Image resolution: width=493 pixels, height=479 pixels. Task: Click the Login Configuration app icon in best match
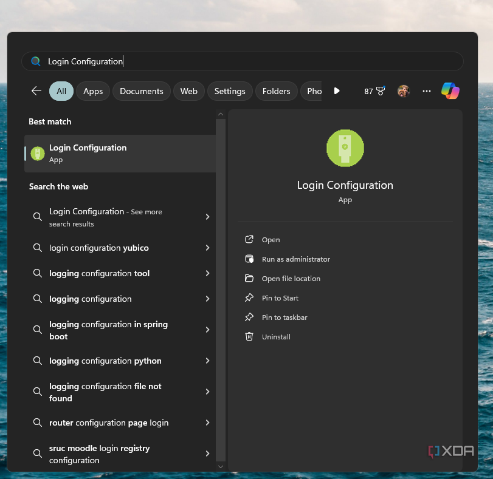(38, 154)
